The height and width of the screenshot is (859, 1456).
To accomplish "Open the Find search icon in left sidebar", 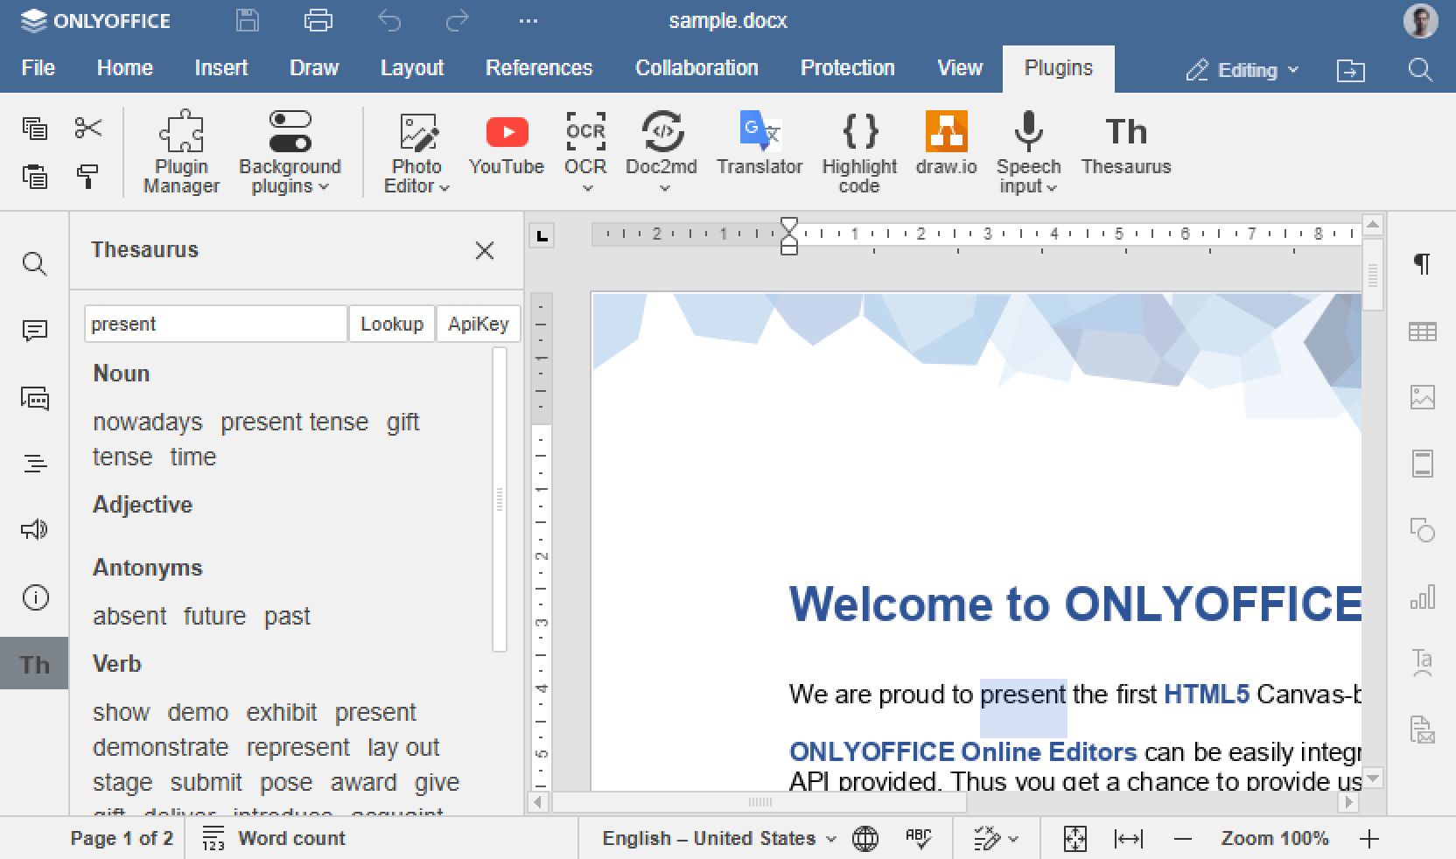I will 35,263.
